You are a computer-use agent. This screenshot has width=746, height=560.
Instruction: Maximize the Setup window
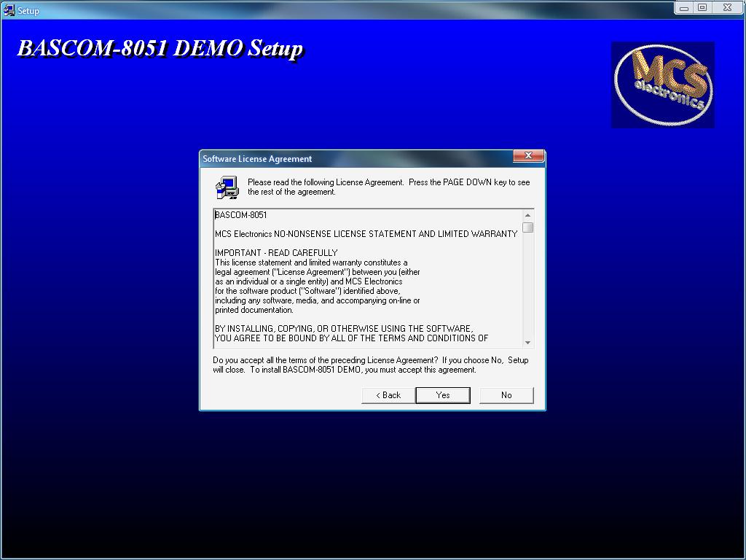pos(702,8)
